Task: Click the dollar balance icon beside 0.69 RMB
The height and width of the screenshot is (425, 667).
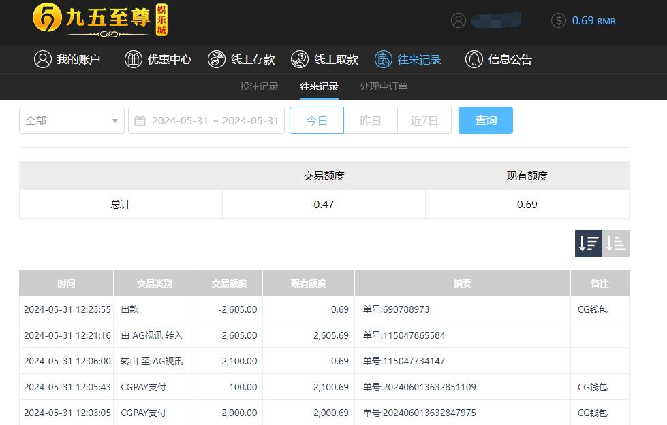Action: coord(557,20)
